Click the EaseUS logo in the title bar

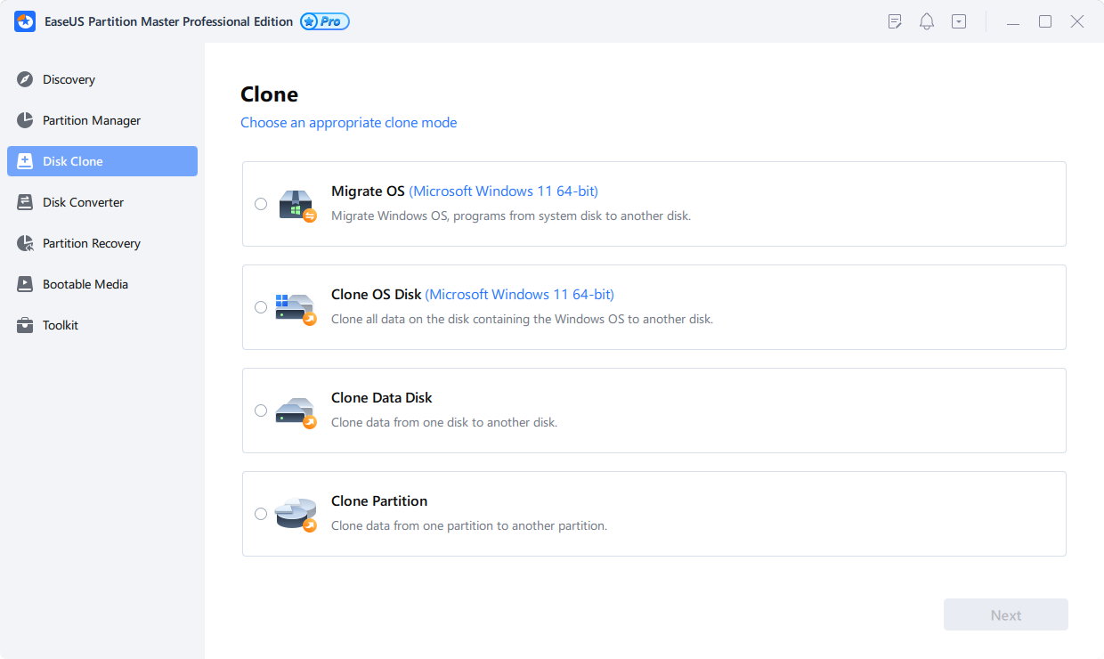tap(24, 20)
